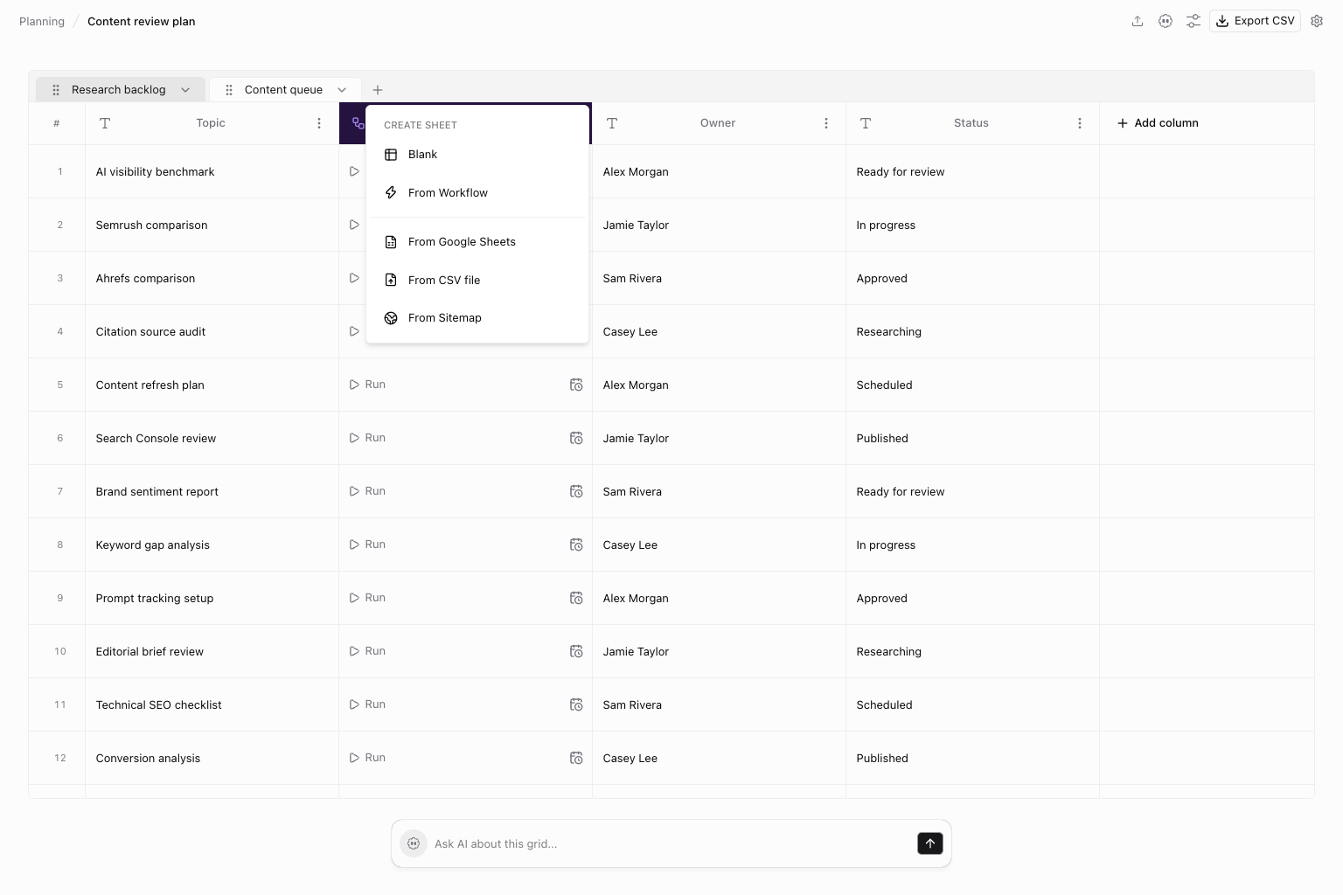Choose Blank from Create Sheet menu

pyautogui.click(x=477, y=155)
